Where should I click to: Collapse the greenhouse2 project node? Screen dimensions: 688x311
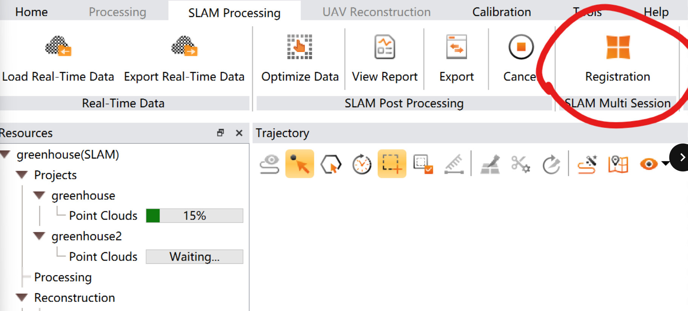tap(39, 236)
